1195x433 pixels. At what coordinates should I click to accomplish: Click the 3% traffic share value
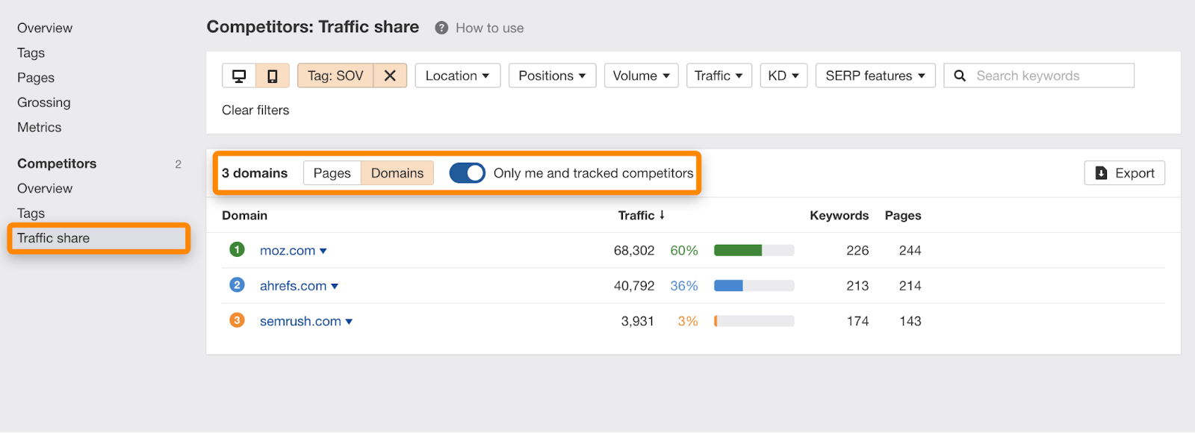[688, 321]
